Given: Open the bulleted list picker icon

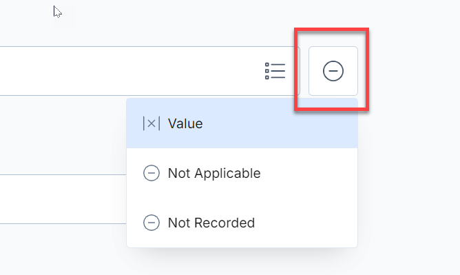Looking at the screenshot, I should tap(275, 71).
